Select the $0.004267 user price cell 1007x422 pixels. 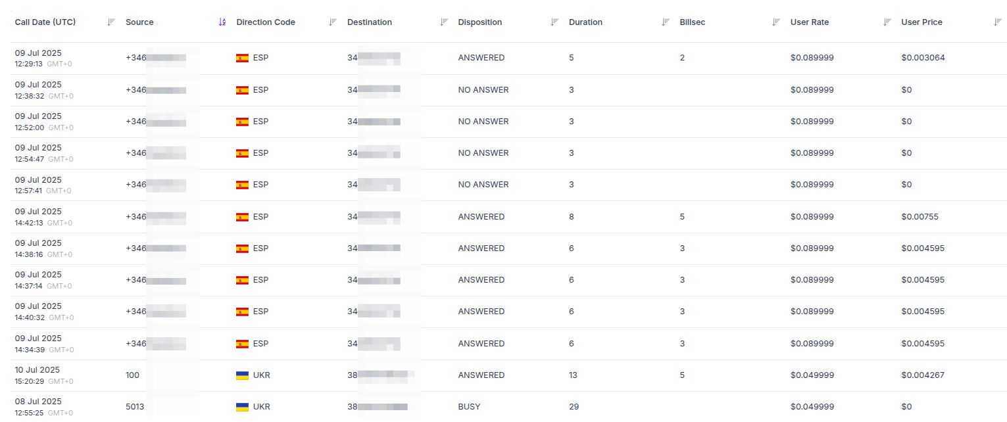pos(922,375)
